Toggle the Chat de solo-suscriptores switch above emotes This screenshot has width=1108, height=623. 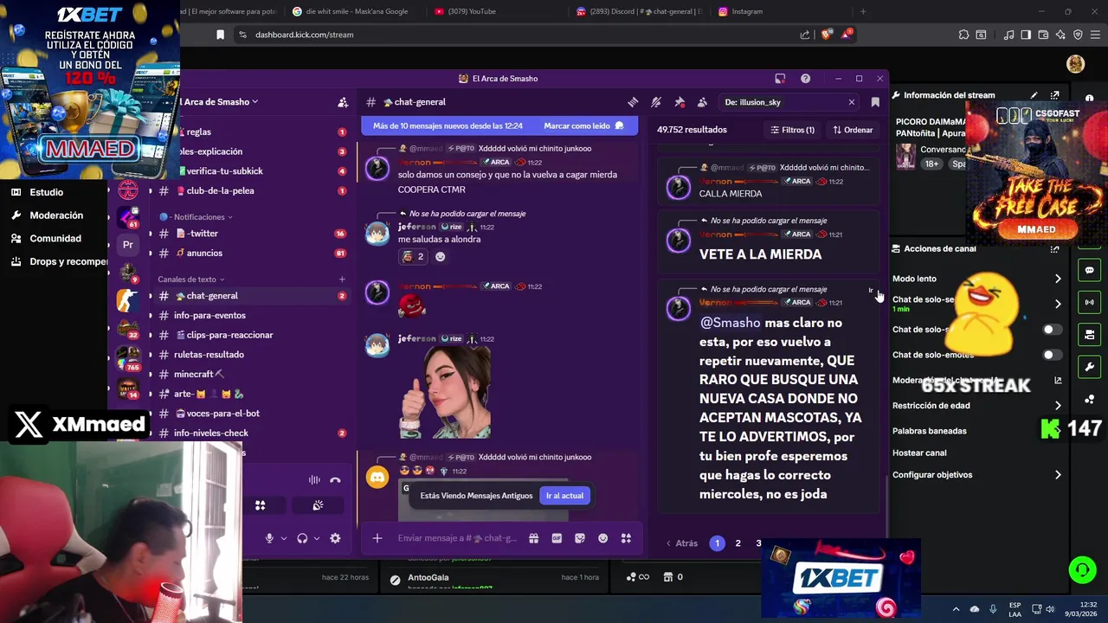(1052, 330)
